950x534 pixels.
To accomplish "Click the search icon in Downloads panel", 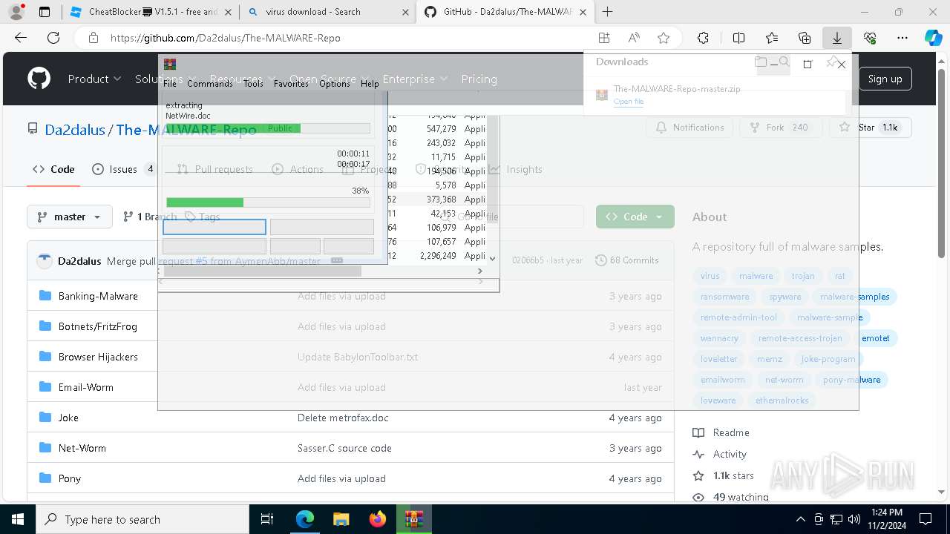I will pyautogui.click(x=784, y=62).
